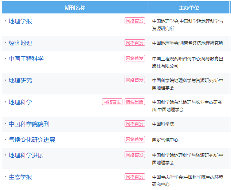Select the 中国工程科学 sponsor cell text
This screenshot has width=231, height=190.
click(x=188, y=62)
